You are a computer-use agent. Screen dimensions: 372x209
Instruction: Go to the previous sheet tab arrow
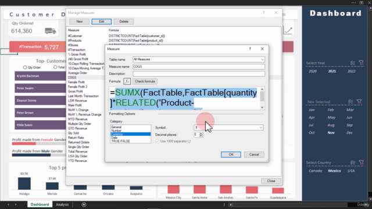tap(8, 204)
